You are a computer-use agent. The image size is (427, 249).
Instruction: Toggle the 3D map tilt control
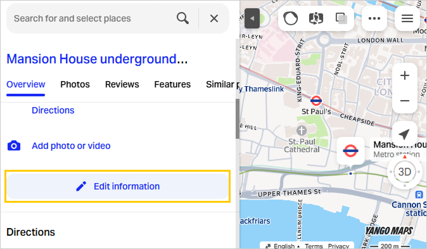404,172
